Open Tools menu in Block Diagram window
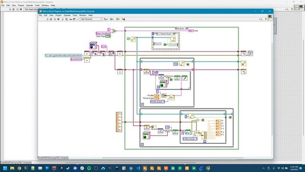 (75, 15)
